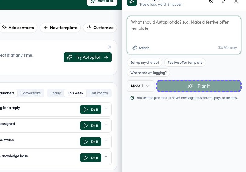Viewport: 246px width, 172px height.
Task: Click Do it in the 'assigned' row
Action: 91,126
